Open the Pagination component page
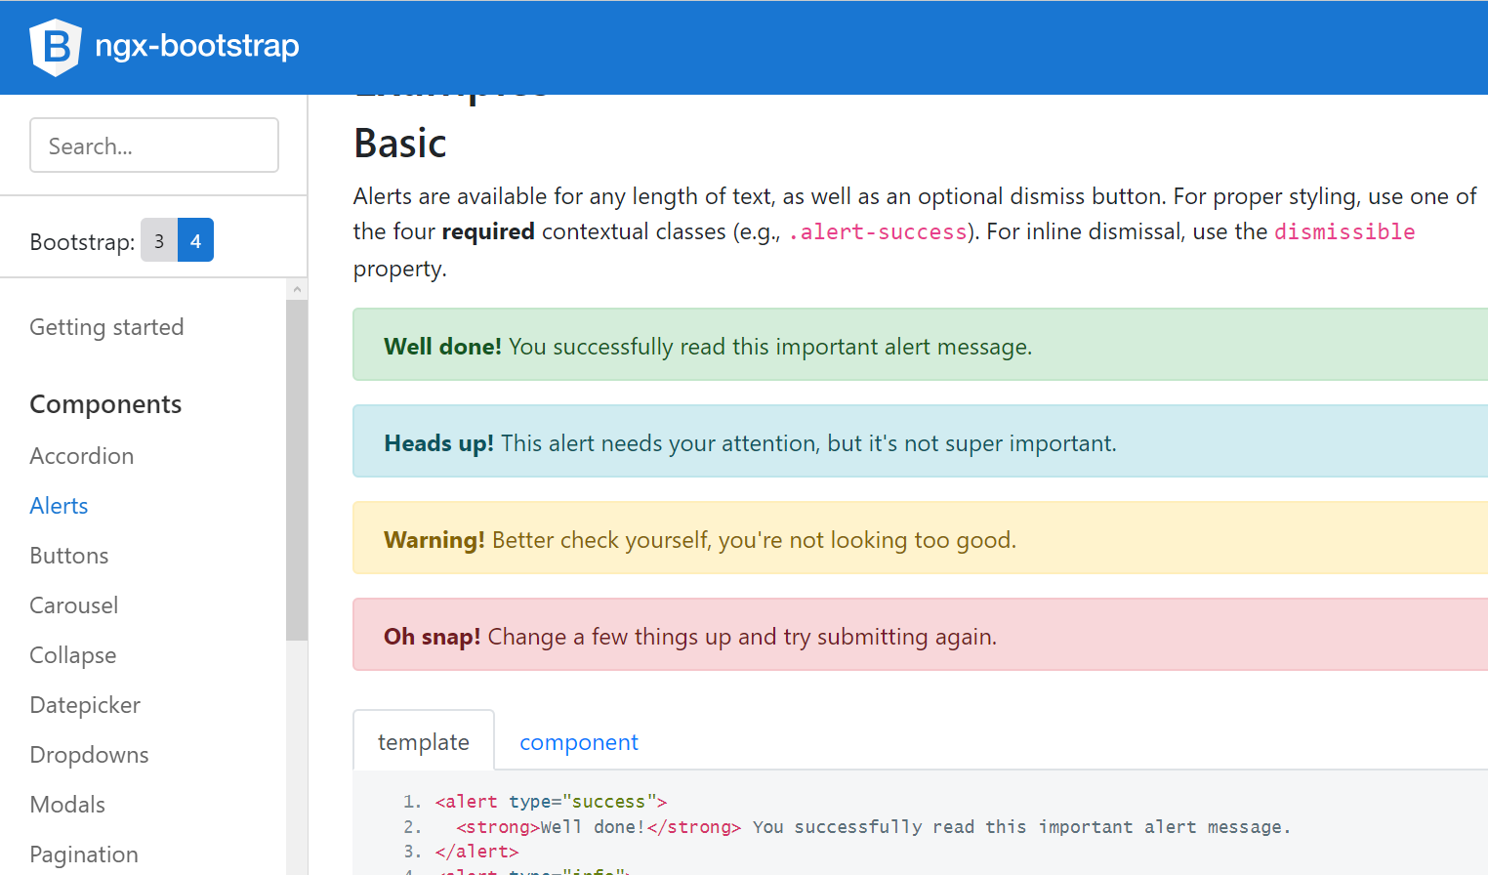1488x875 pixels. point(84,854)
